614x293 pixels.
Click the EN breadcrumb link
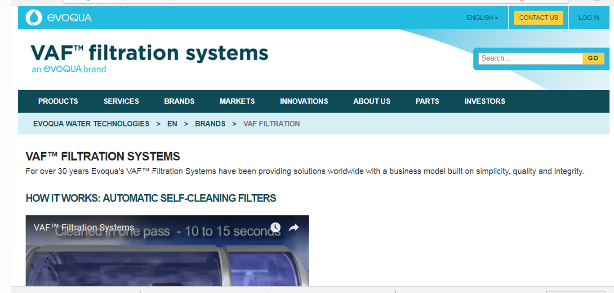pos(172,124)
